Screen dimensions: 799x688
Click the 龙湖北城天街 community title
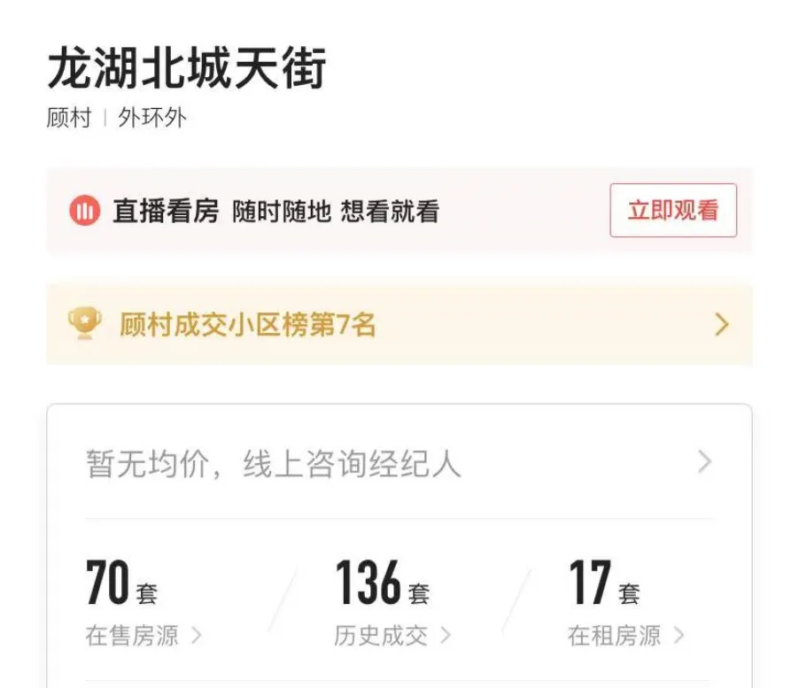(x=187, y=68)
